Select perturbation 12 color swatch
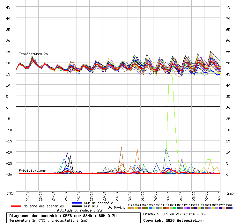 [168, 208]
